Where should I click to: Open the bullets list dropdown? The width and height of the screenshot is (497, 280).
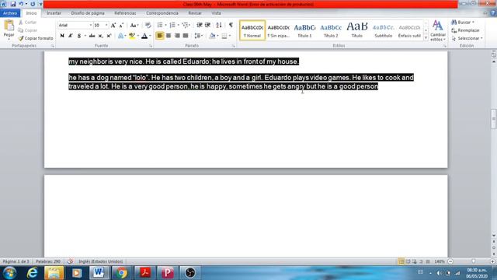tap(165, 25)
